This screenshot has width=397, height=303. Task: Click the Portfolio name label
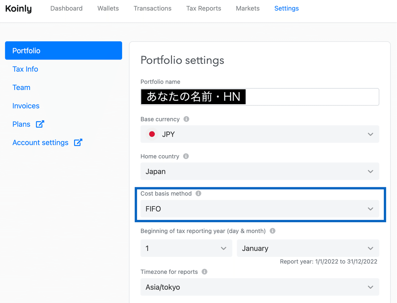click(160, 82)
